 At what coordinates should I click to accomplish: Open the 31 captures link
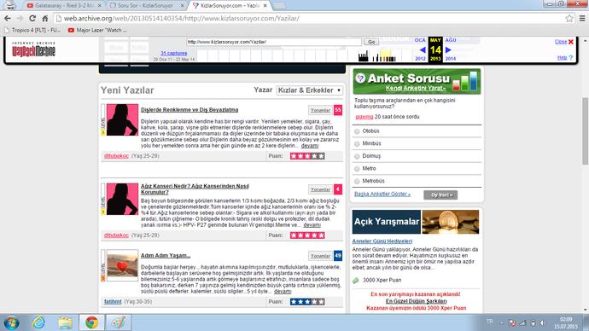click(174, 53)
